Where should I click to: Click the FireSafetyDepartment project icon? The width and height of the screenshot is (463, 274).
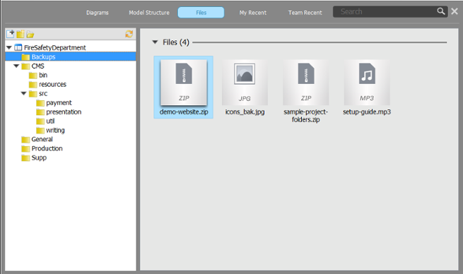coord(18,47)
